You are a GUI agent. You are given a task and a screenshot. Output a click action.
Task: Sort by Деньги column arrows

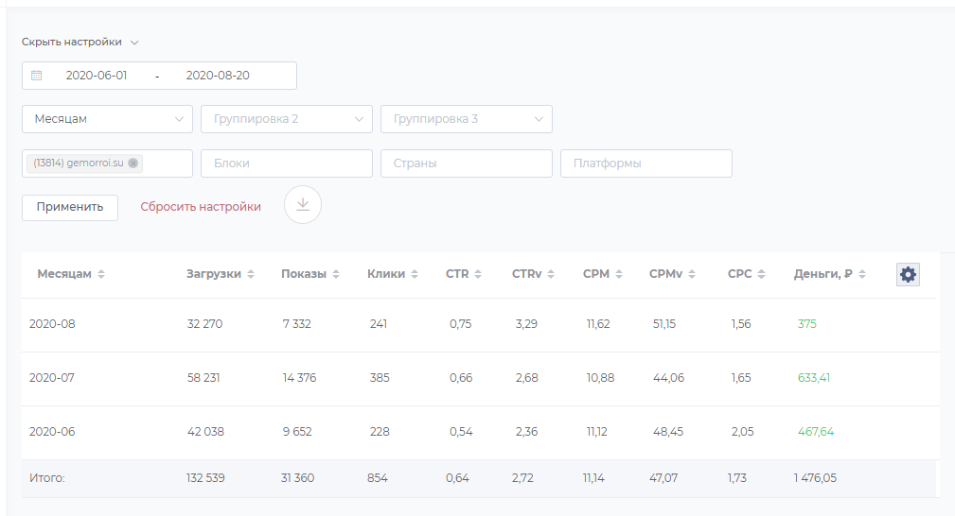tap(862, 274)
